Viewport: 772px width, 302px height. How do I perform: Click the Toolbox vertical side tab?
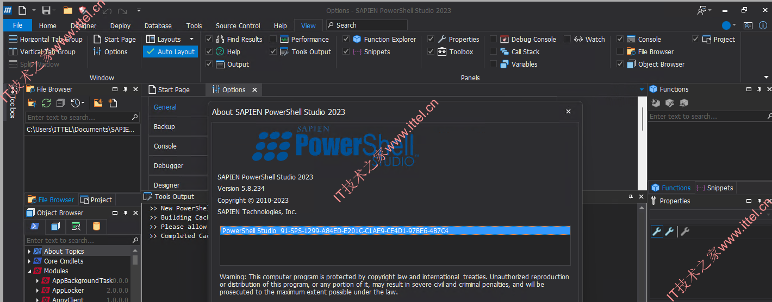click(12, 101)
